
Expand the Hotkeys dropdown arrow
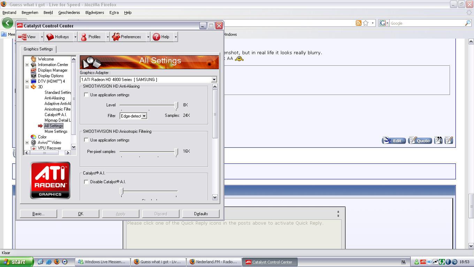[x=75, y=37]
